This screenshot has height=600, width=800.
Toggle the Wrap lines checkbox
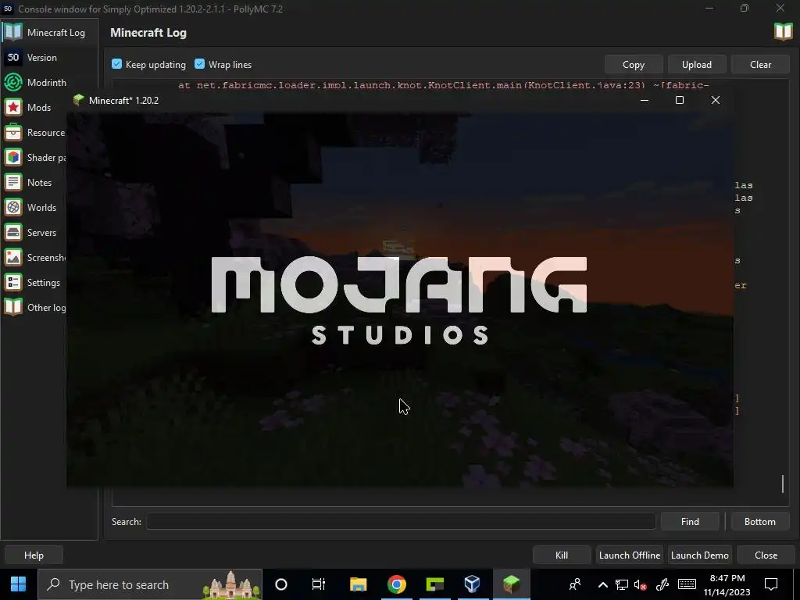click(x=199, y=64)
